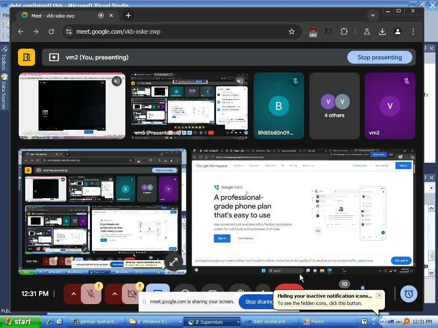Viewport: 438px width, 328px height.
Task: Click the Visual Studio scrollbar up arrow
Action: tap(431, 208)
